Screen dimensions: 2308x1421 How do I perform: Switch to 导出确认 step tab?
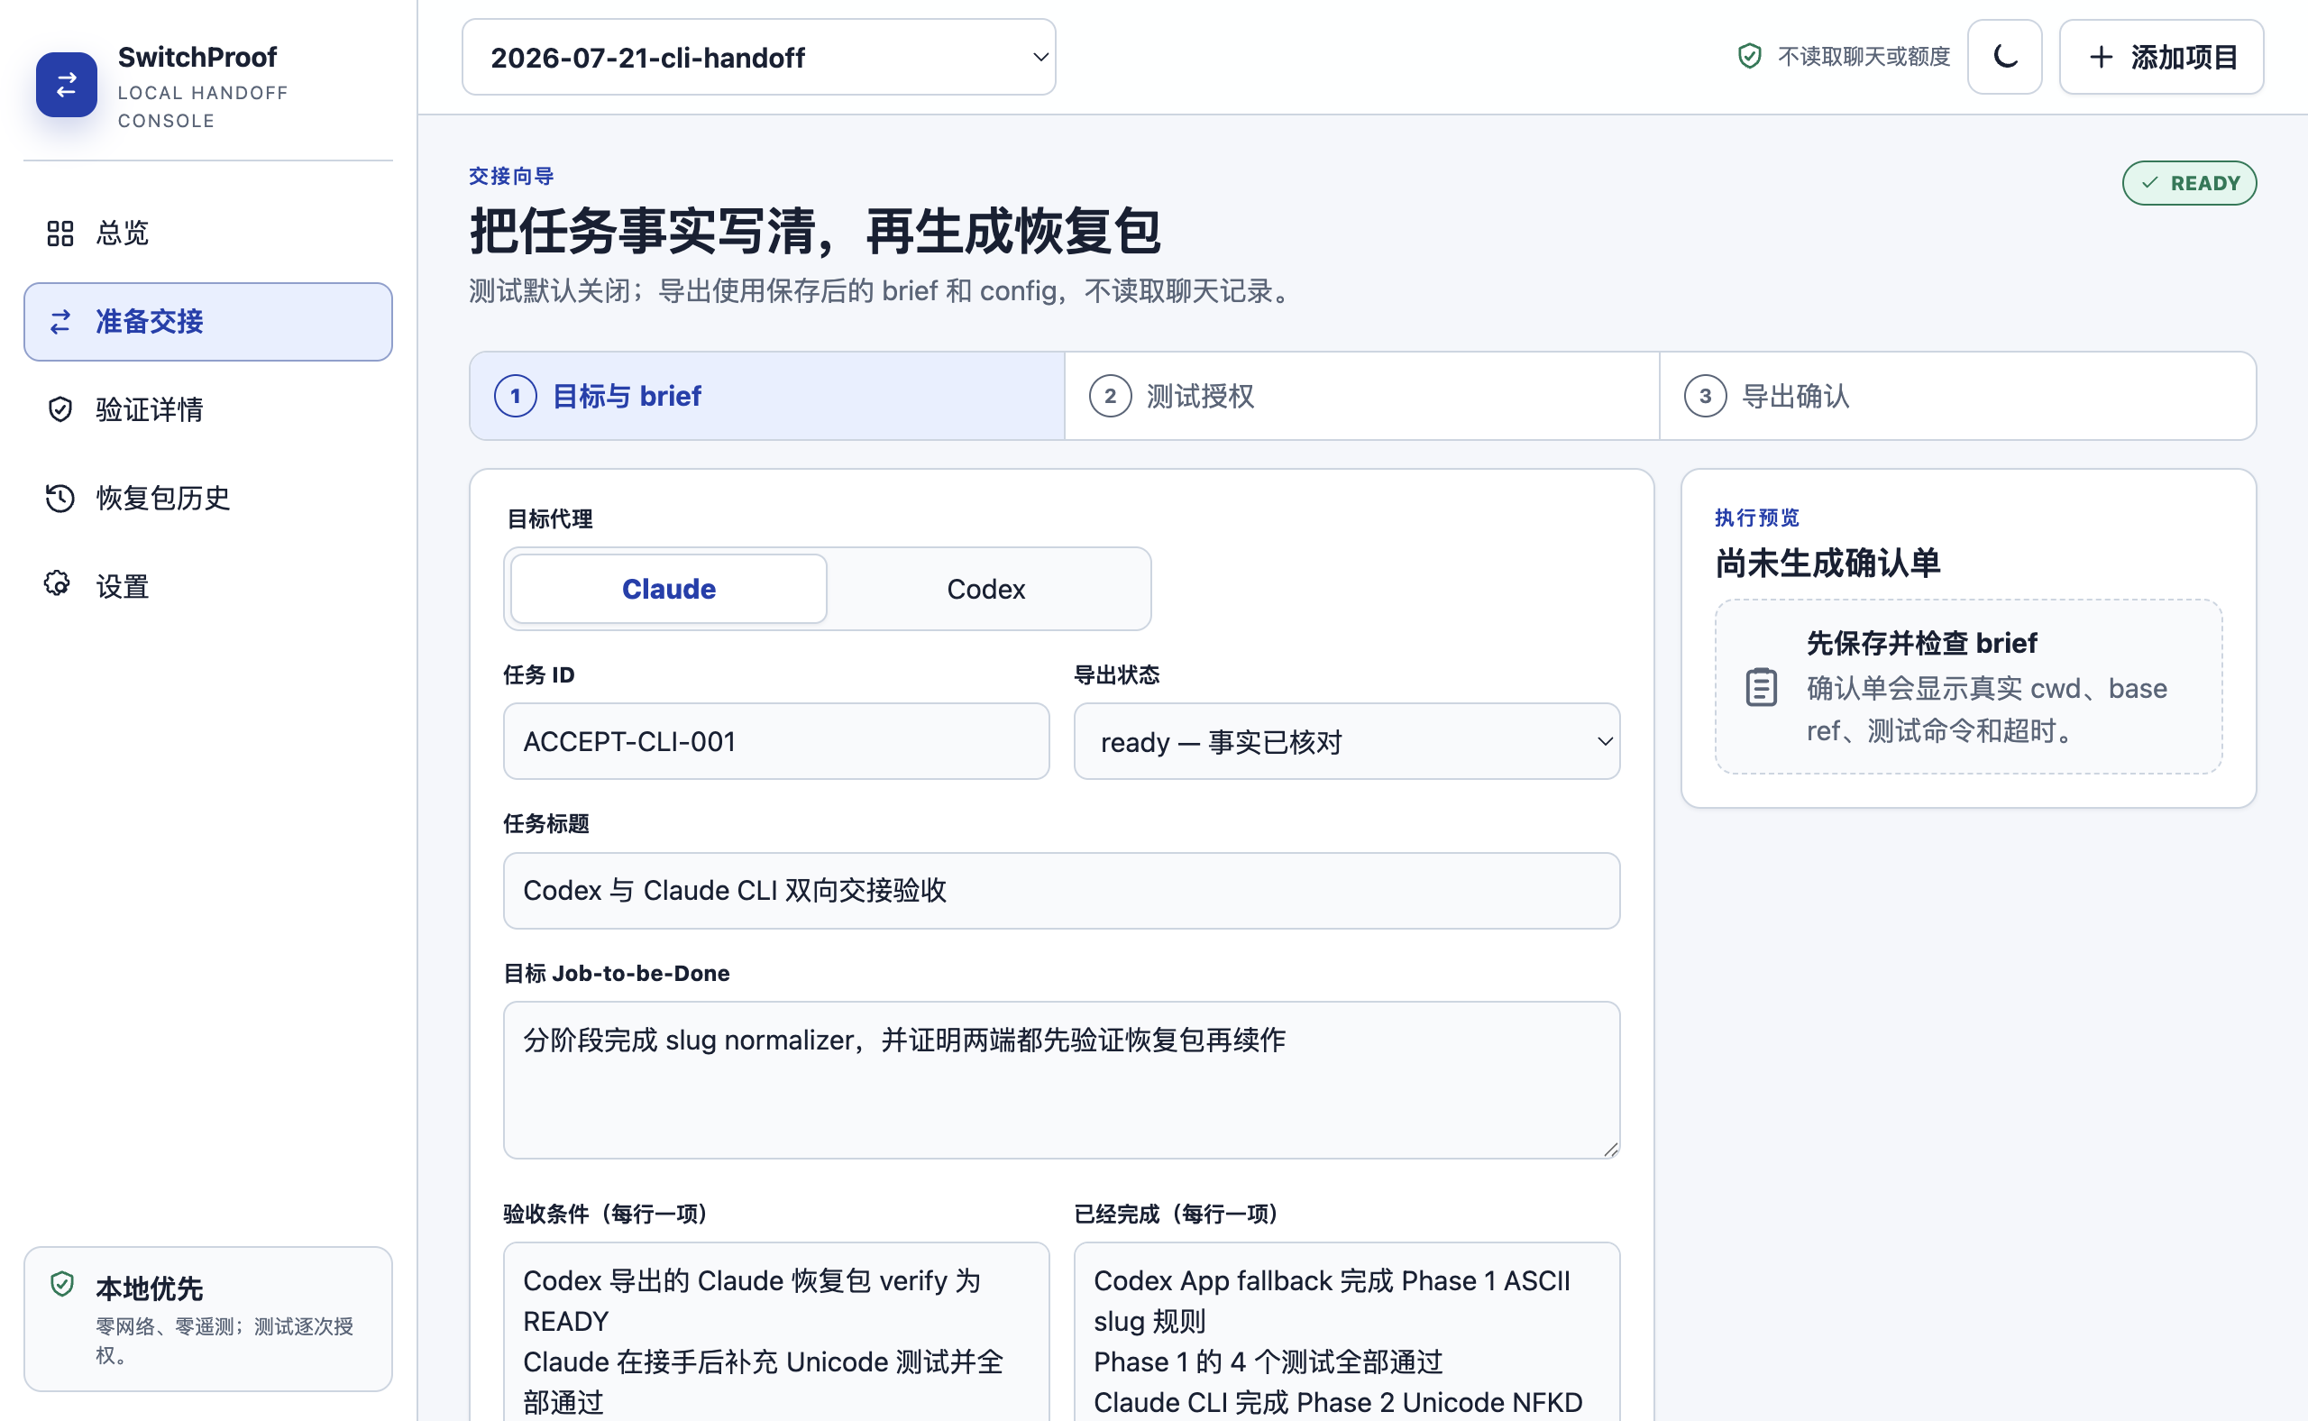point(1957,396)
